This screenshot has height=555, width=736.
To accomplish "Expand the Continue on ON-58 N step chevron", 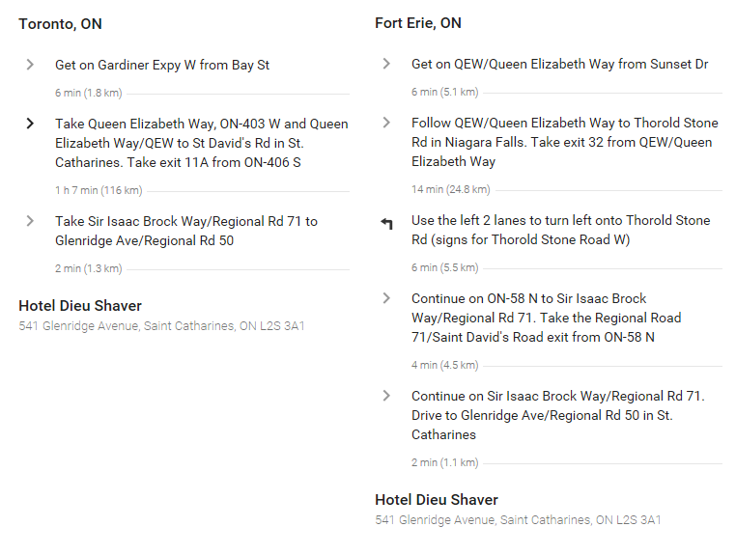I will [386, 298].
